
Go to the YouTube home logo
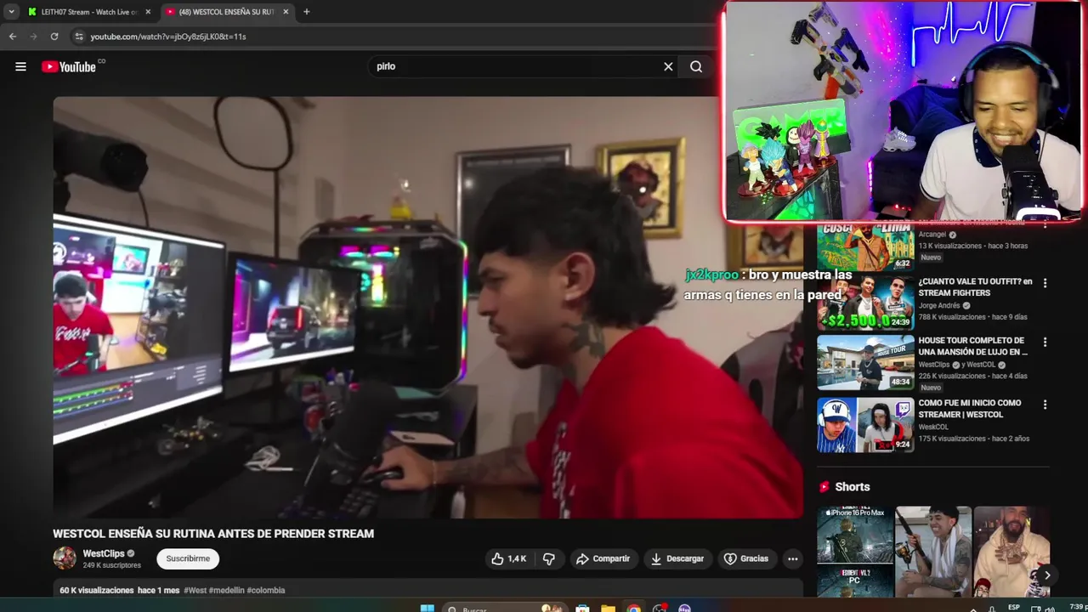click(x=69, y=66)
